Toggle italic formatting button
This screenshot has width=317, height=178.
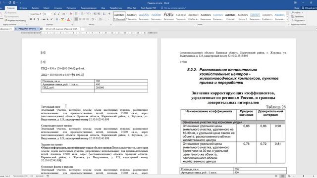coord(34,19)
